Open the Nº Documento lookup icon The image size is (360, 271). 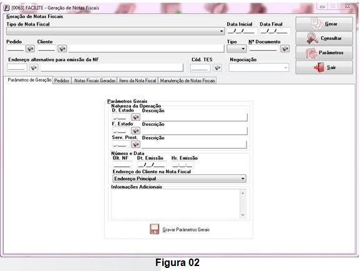point(285,49)
